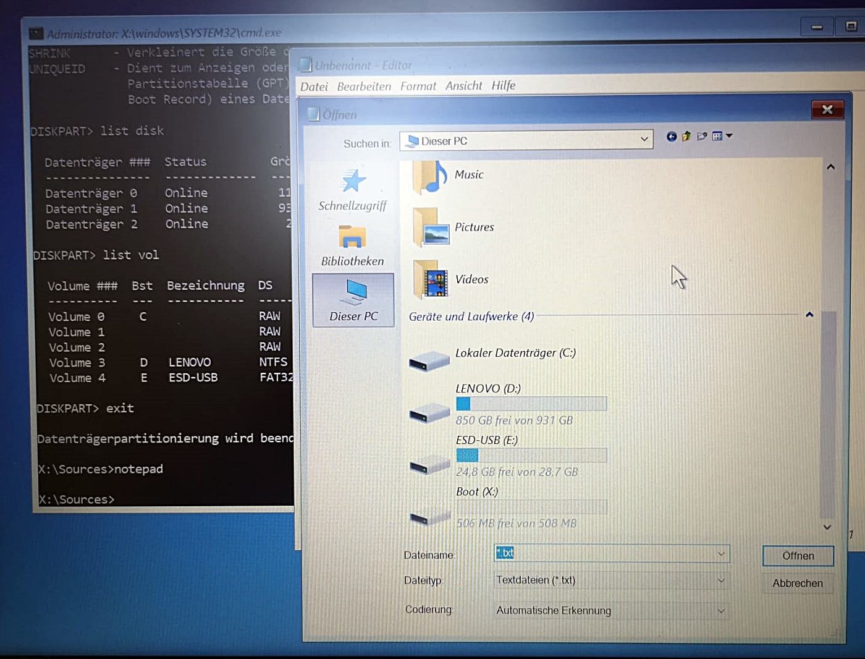
Task: Collapse the Geräte und Laufwerke group
Action: 809,315
